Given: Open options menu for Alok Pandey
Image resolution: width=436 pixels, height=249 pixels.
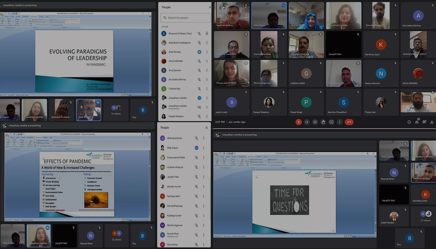Looking at the screenshot, I should (x=207, y=52).
